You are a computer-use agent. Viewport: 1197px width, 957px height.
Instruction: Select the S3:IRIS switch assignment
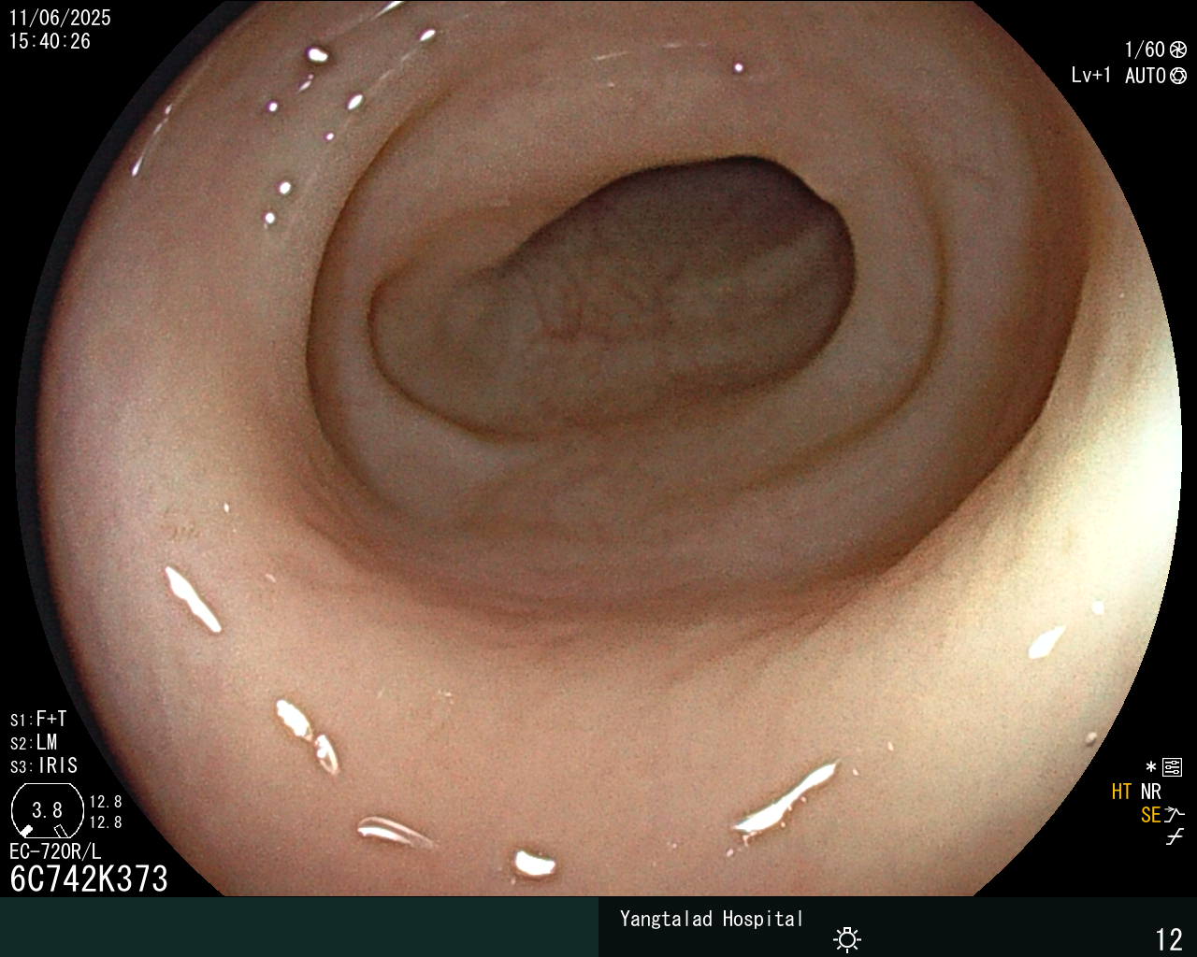44,766
